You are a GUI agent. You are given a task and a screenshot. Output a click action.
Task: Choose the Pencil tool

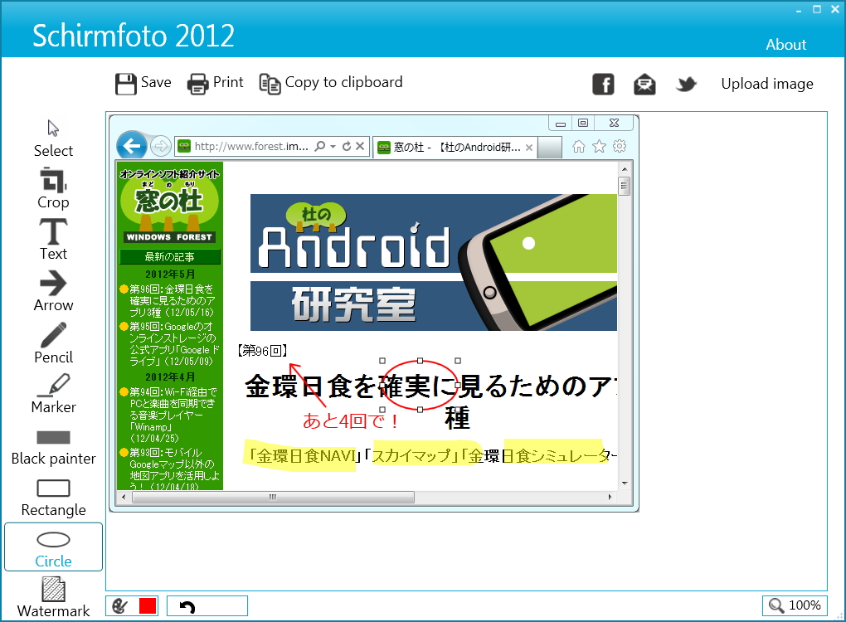tap(53, 343)
